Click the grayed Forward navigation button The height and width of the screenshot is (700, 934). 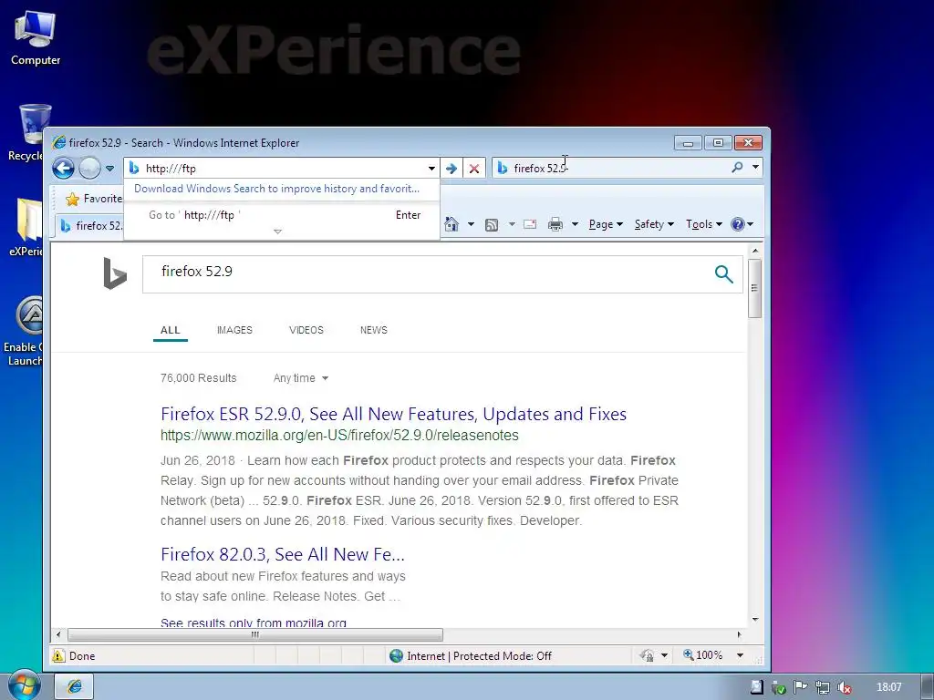90,168
